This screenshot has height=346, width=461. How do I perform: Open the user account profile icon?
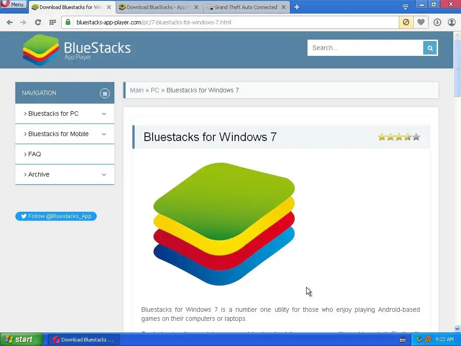(452, 23)
